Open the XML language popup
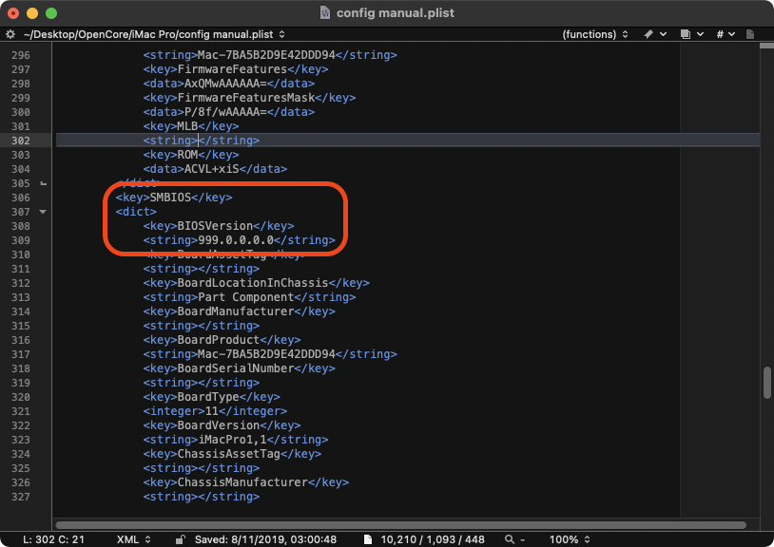 point(134,539)
